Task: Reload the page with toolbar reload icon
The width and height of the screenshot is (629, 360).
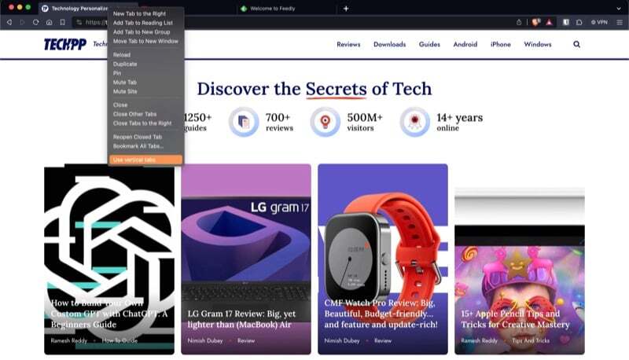Action: [x=35, y=23]
